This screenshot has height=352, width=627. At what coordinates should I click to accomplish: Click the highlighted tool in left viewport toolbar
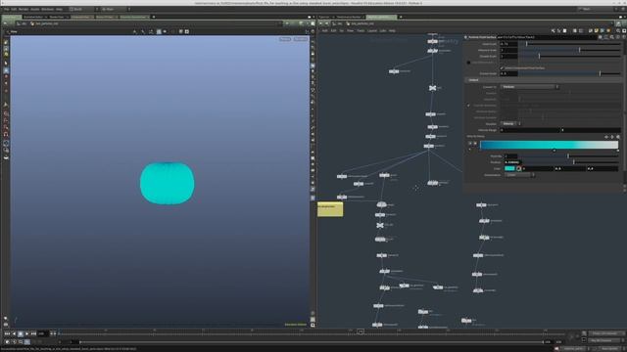[x=6, y=70]
